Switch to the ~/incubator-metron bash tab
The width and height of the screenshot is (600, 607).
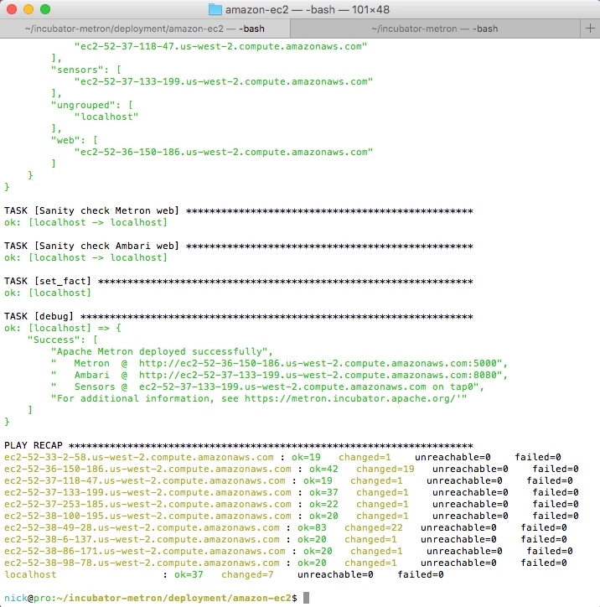435,29
